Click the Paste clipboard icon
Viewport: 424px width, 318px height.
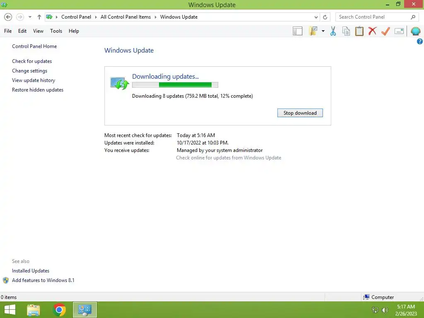(359, 31)
